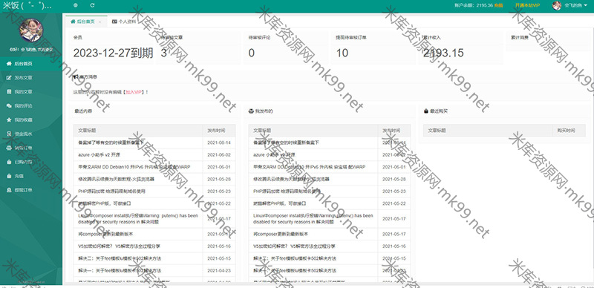Click the 米饭 site title in the header
594x288 pixels.
[27, 6]
